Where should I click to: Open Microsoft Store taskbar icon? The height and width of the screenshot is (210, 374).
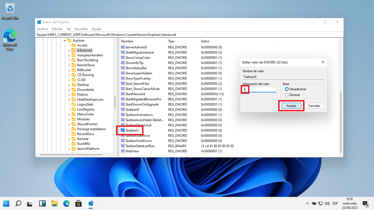click(79, 203)
